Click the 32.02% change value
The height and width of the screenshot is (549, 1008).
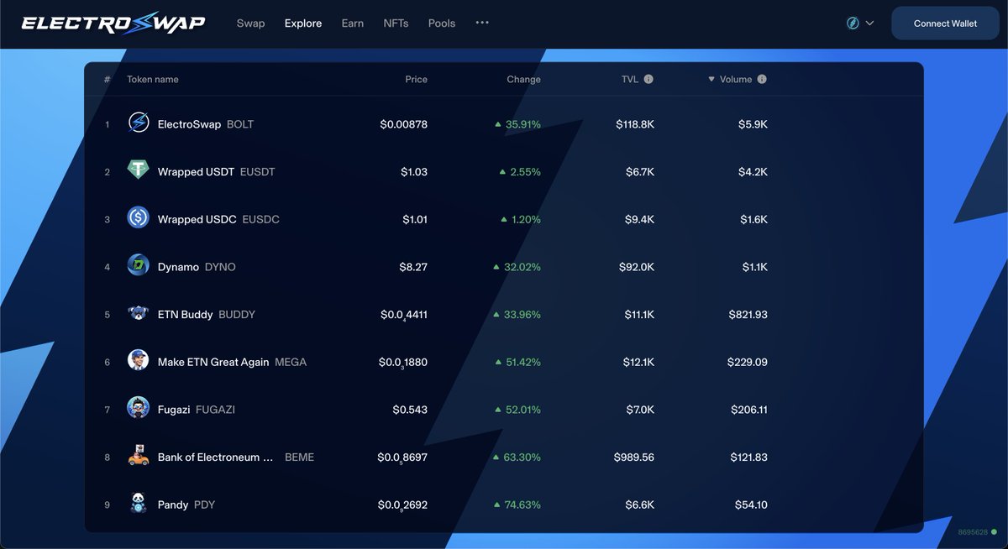click(517, 267)
